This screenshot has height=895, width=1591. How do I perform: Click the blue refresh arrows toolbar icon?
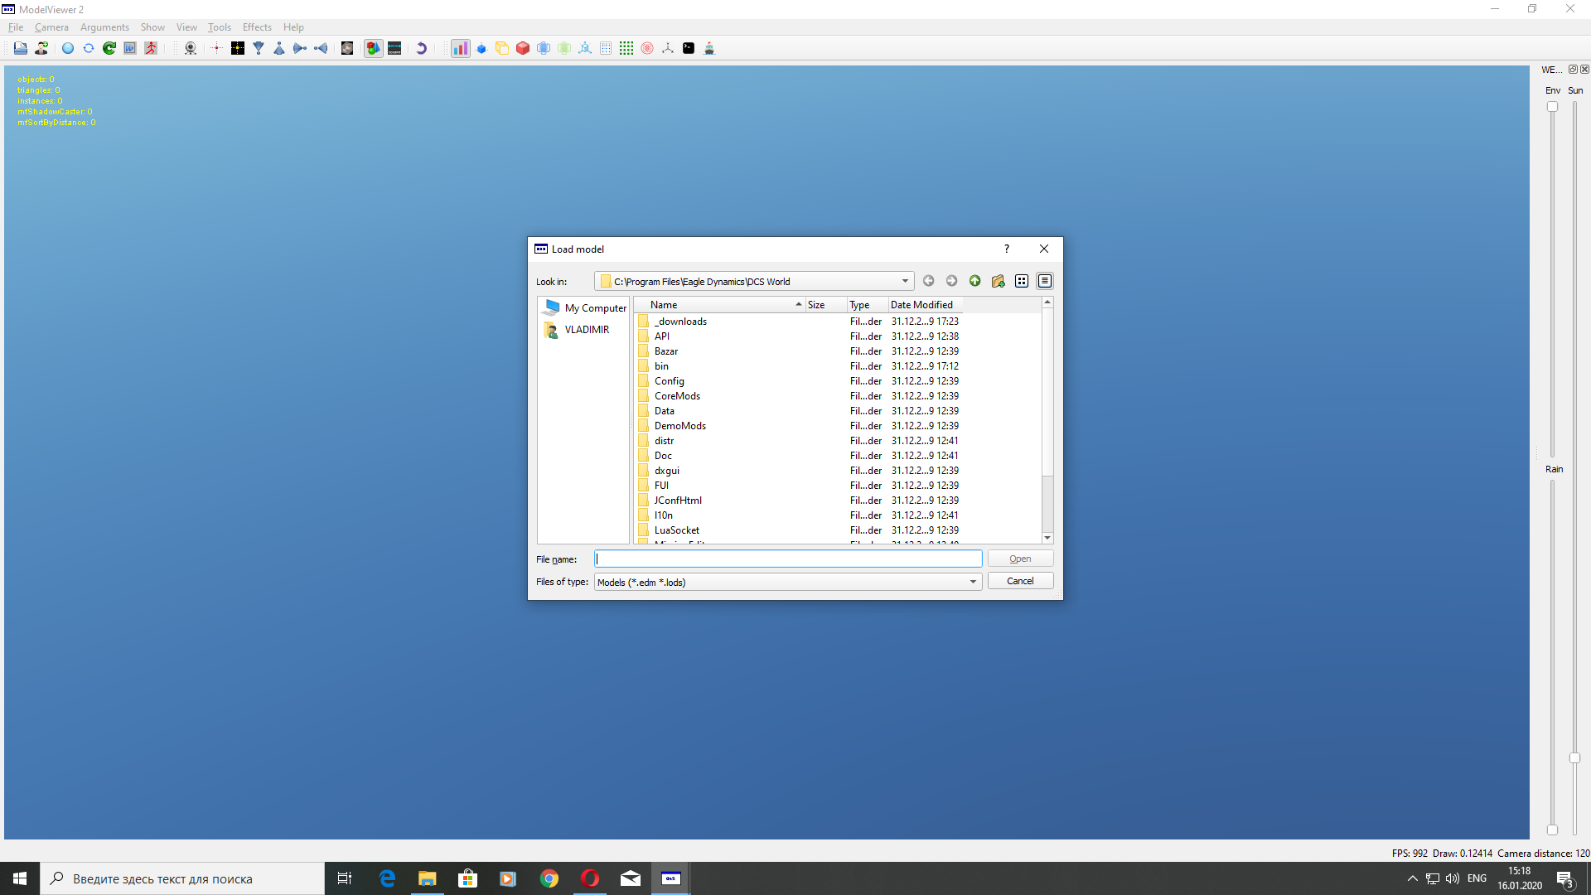tap(89, 48)
